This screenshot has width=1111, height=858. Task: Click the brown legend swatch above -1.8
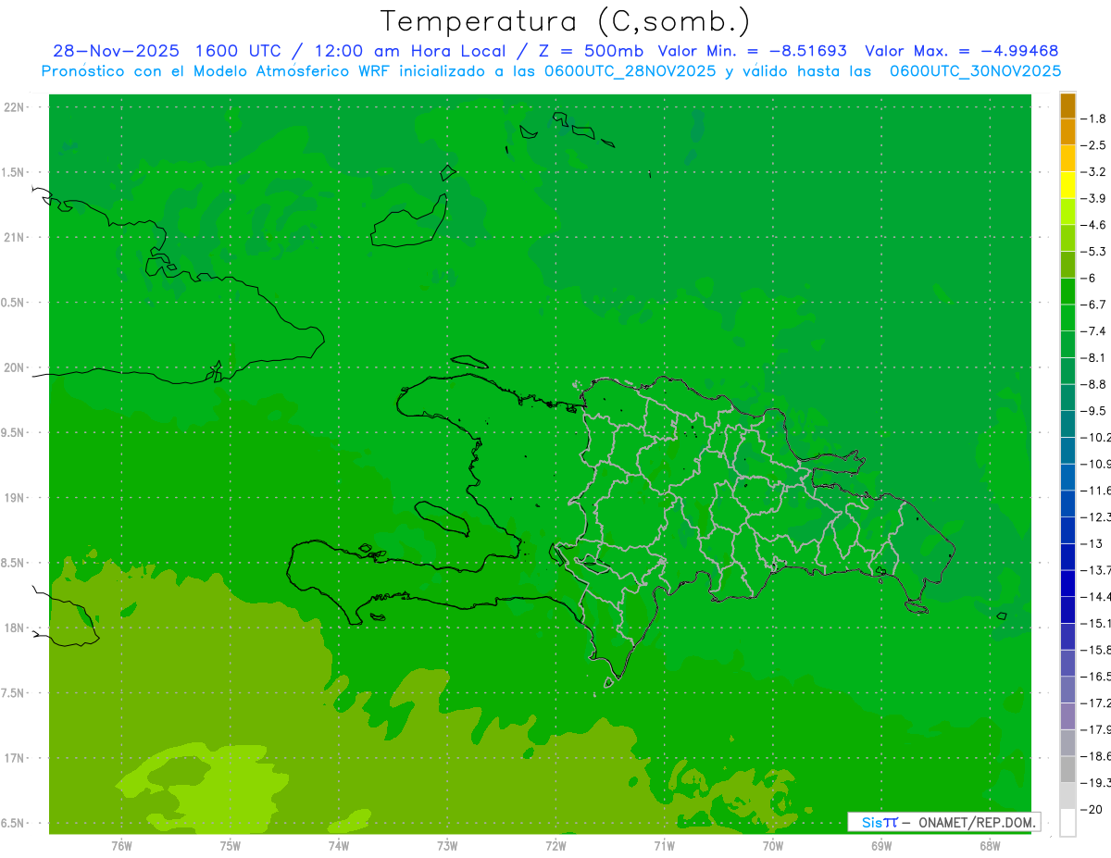pyautogui.click(x=1067, y=106)
